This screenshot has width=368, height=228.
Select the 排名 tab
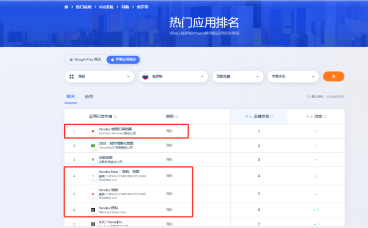[71, 97]
